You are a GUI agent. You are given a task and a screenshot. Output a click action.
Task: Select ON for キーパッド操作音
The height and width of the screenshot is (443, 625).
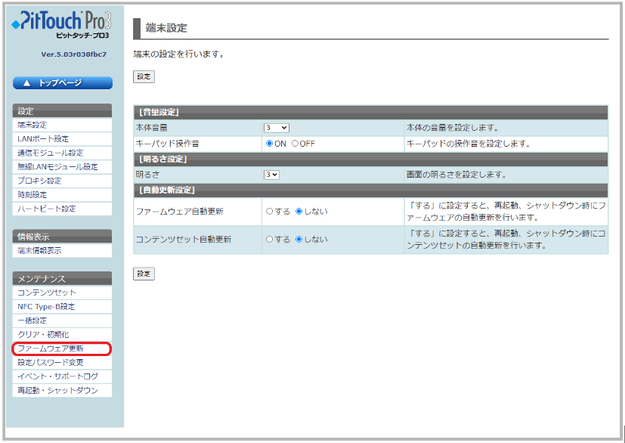click(x=269, y=144)
